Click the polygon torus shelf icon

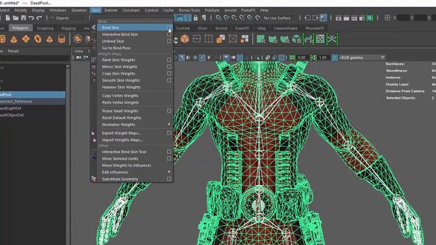38,39
